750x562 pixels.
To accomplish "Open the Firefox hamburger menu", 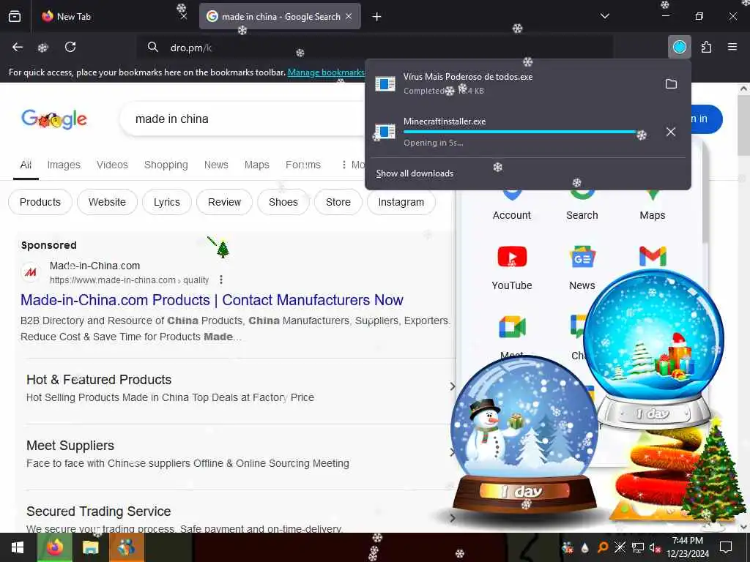I will point(732,47).
